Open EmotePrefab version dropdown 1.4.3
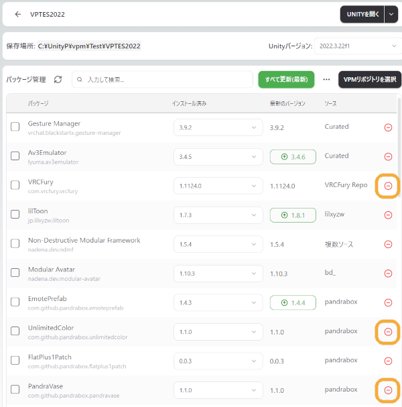Viewport: 402px width, 407px height. [x=218, y=302]
